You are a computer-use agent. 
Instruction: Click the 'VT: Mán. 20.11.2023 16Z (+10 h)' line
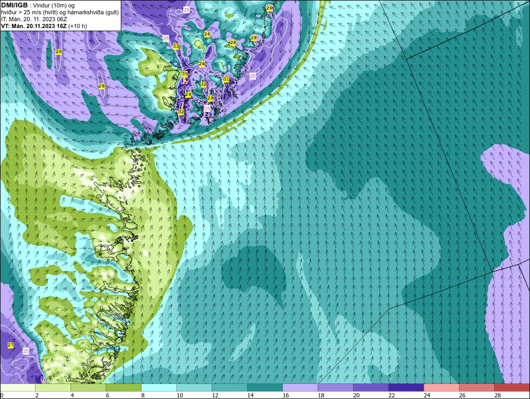[x=43, y=26]
